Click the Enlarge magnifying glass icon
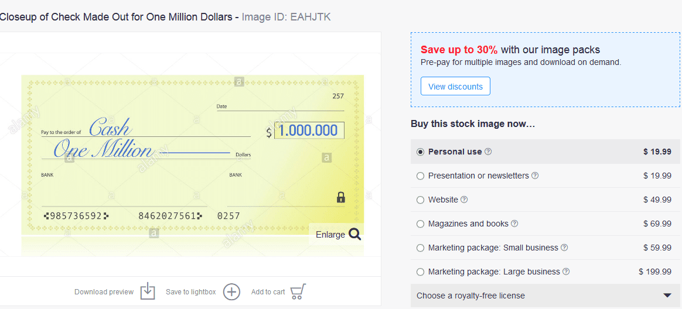This screenshot has height=309, width=682. [354, 234]
